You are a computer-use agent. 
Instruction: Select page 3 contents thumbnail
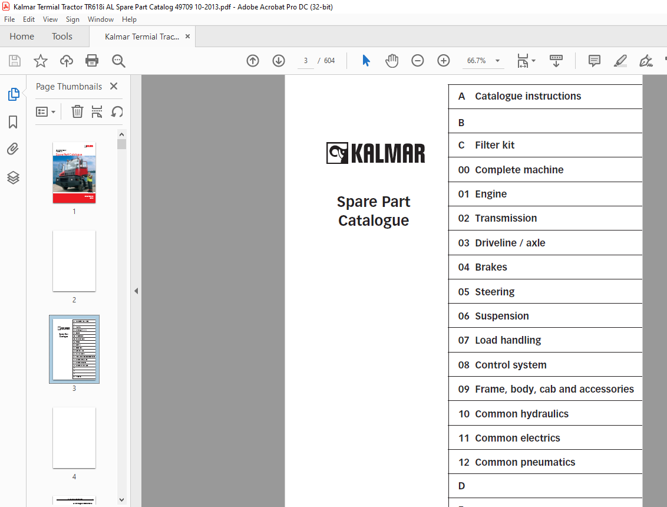[74, 349]
